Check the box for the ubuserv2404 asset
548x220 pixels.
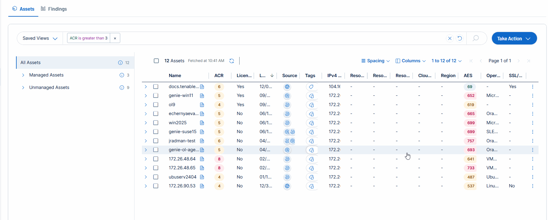(x=156, y=177)
